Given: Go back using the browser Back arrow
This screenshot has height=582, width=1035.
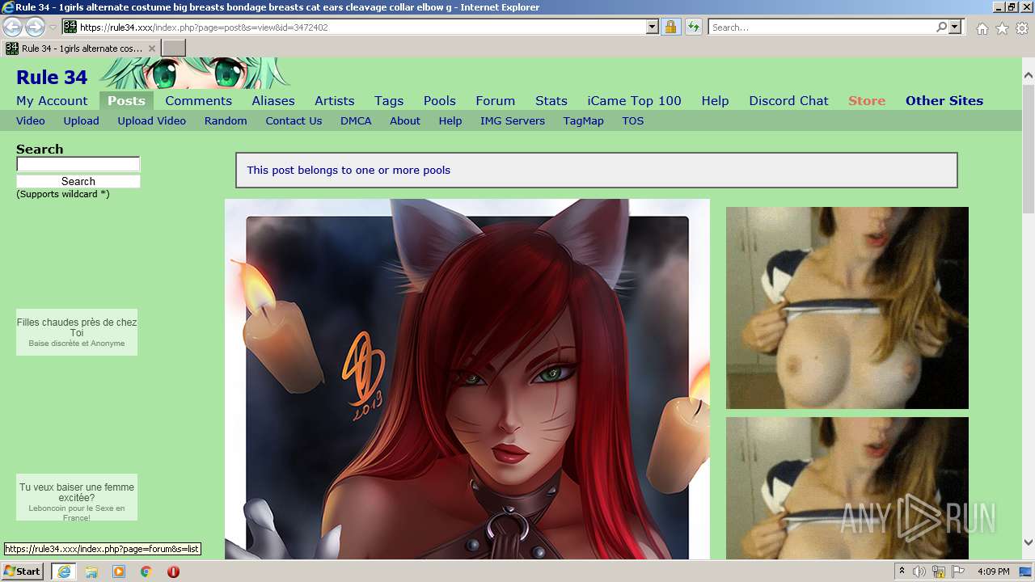Looking at the screenshot, I should click(x=12, y=27).
